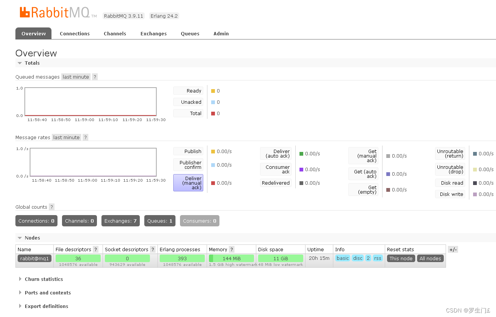Screen dimensions: 496x317
Task: Click the Channels: 0 count button
Action: coord(79,221)
